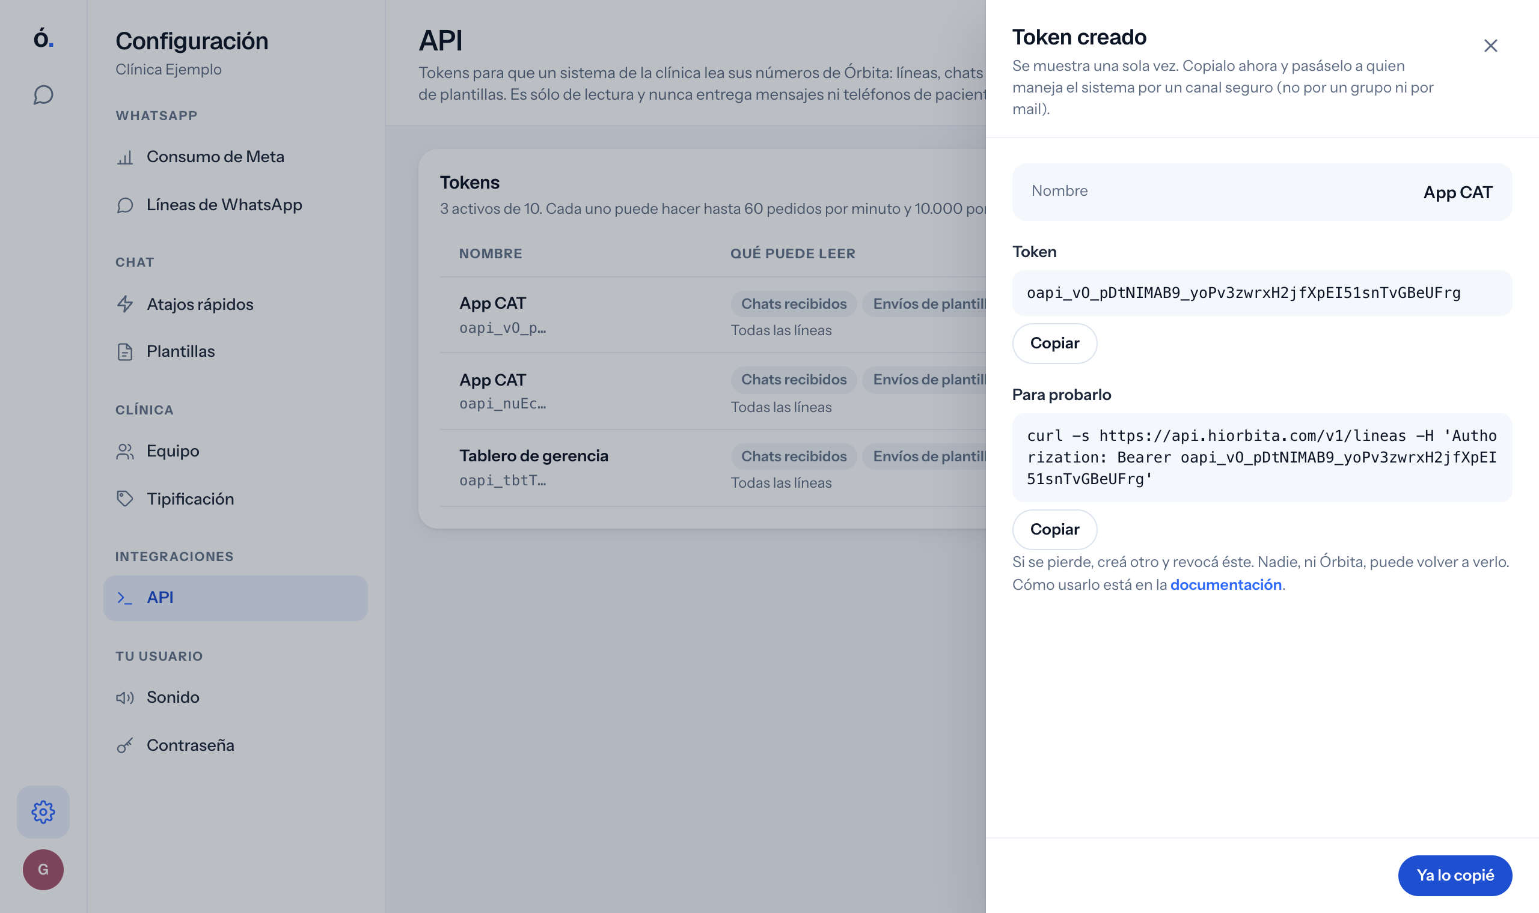
Task: Select the API integration item
Action: tap(236, 598)
